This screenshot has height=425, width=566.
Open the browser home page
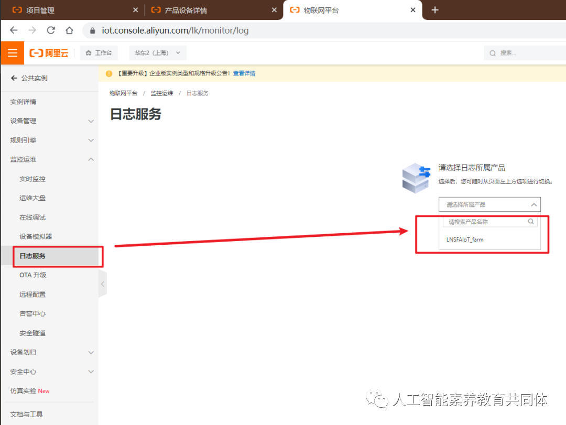tap(69, 30)
